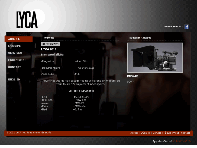Open ÉQUIPEMENT in the side menu
Screen dimensions: 197x148
tap(17, 60)
